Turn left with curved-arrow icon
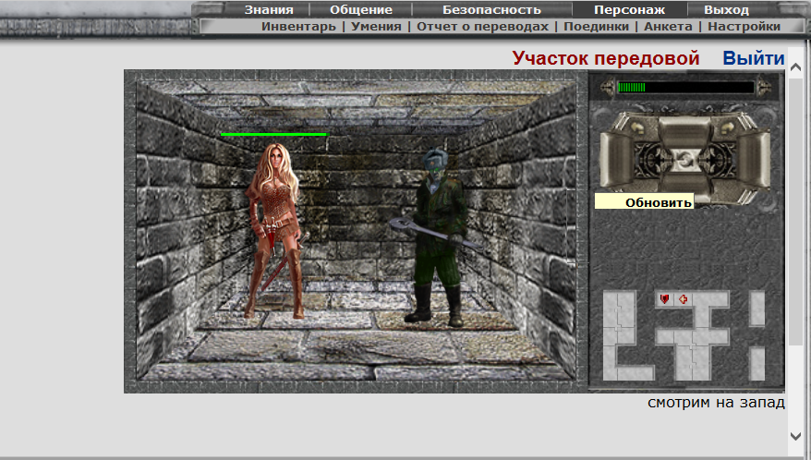The image size is (811, 460). point(636,127)
